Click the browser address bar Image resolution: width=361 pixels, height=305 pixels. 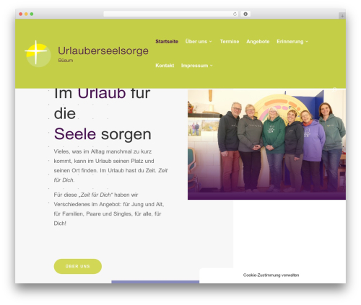[x=170, y=14]
